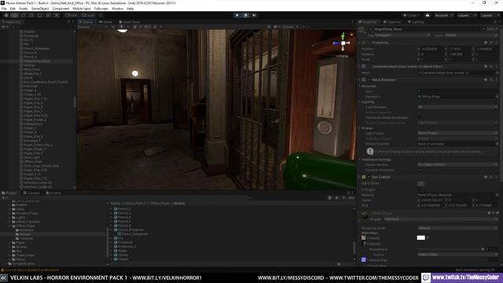Start Play mode with the play button
This screenshot has width=503, height=283.
(237, 16)
